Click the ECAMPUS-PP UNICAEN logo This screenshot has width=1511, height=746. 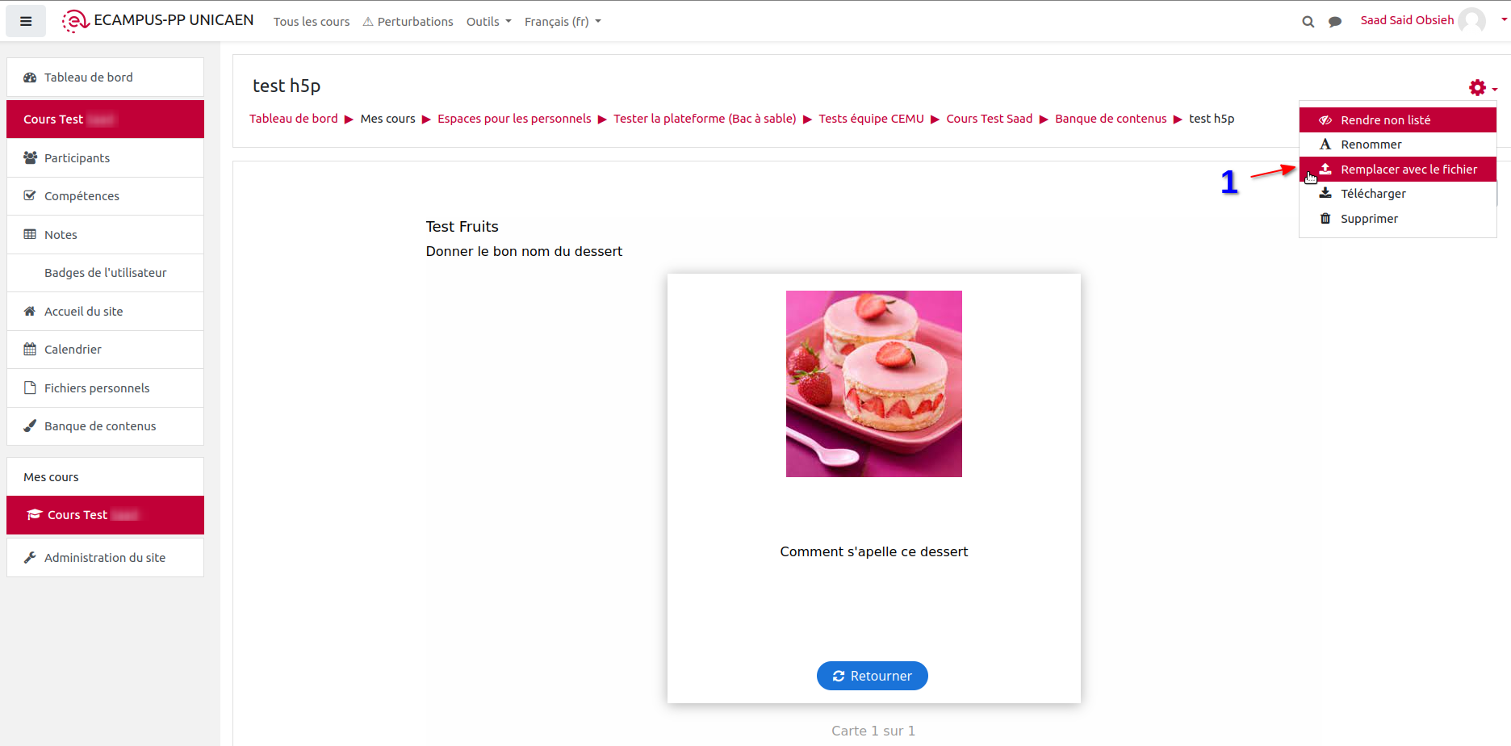pyautogui.click(x=158, y=21)
